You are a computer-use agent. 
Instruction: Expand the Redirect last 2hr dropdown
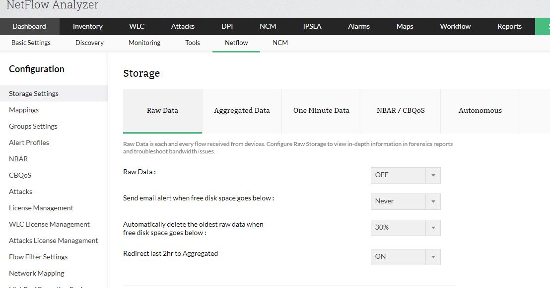pyautogui.click(x=405, y=257)
